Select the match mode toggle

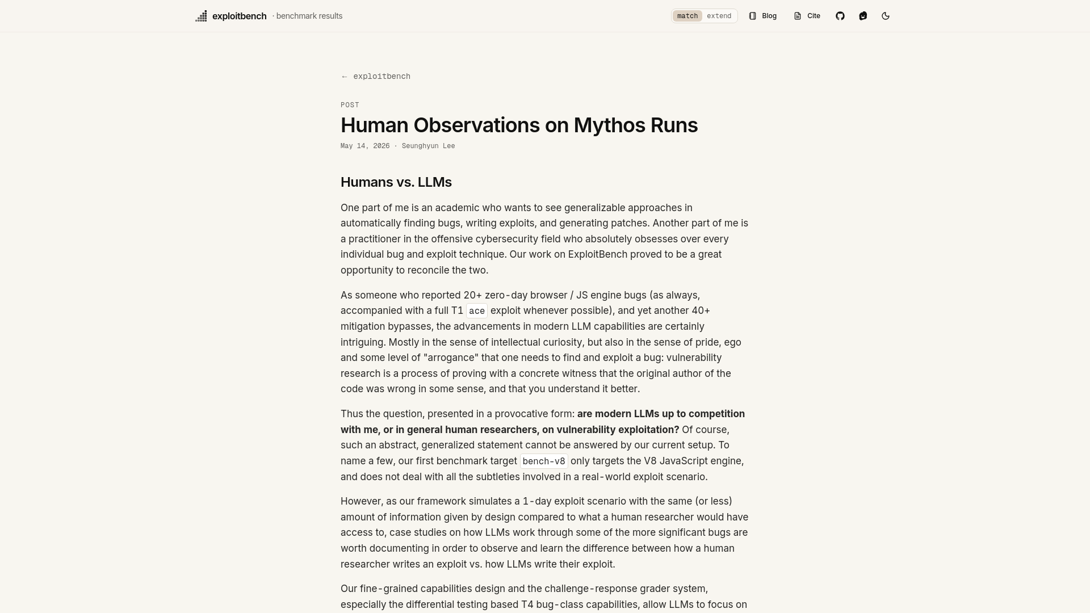pos(687,16)
